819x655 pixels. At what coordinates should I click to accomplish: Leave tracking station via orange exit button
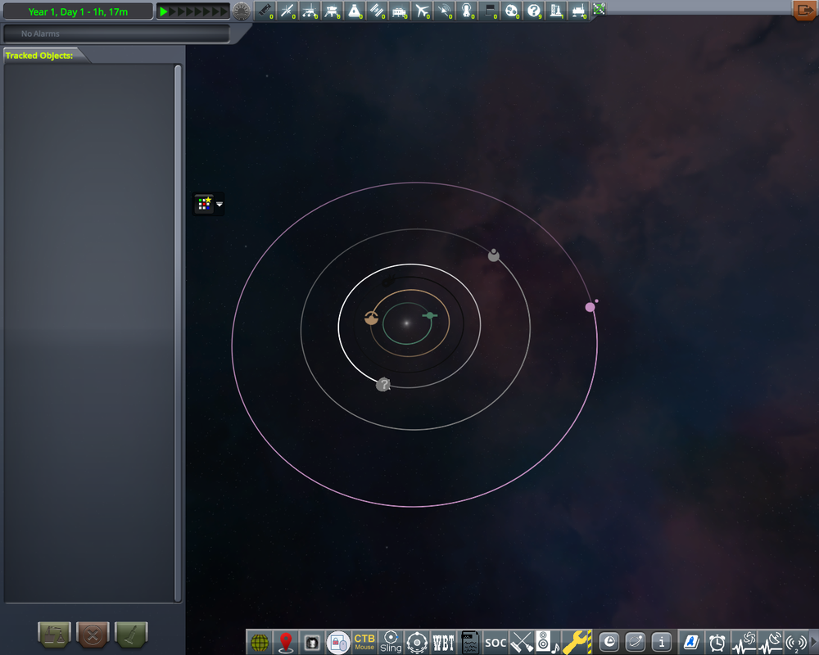click(805, 11)
